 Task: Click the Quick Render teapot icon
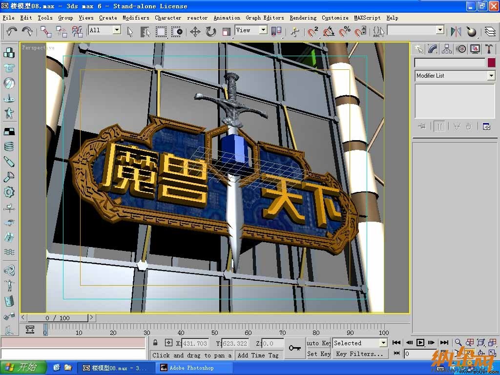coord(471,32)
